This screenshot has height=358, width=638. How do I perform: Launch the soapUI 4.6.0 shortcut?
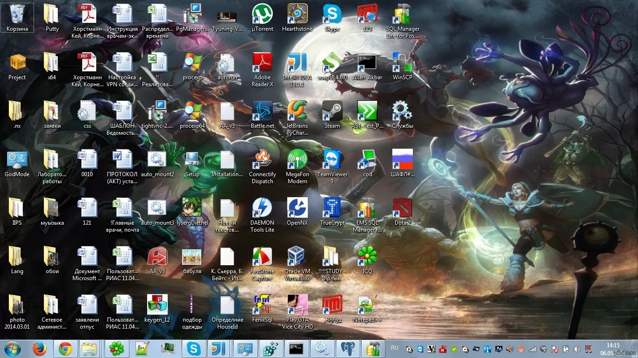click(x=332, y=66)
